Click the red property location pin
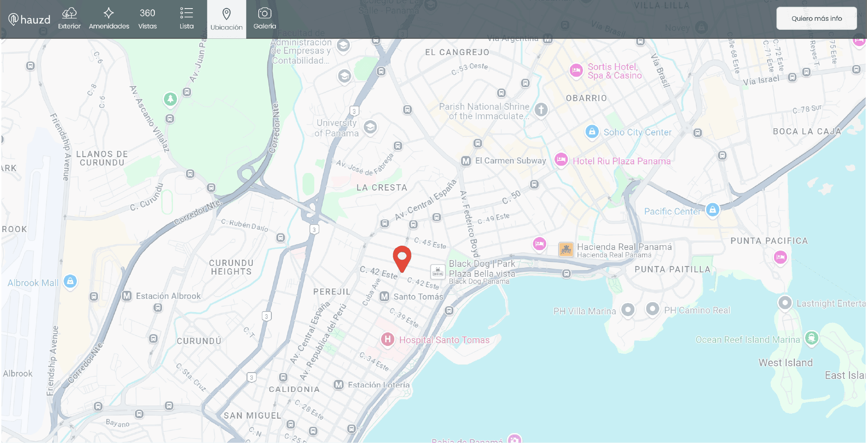This screenshot has width=867, height=443. (402, 259)
